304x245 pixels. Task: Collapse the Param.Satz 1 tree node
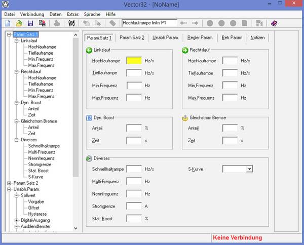point(9,34)
